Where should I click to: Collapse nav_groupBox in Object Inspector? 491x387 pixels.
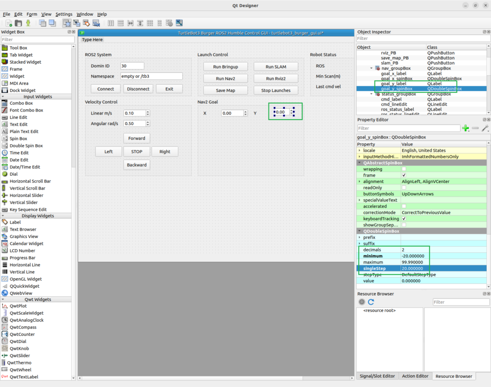click(372, 68)
